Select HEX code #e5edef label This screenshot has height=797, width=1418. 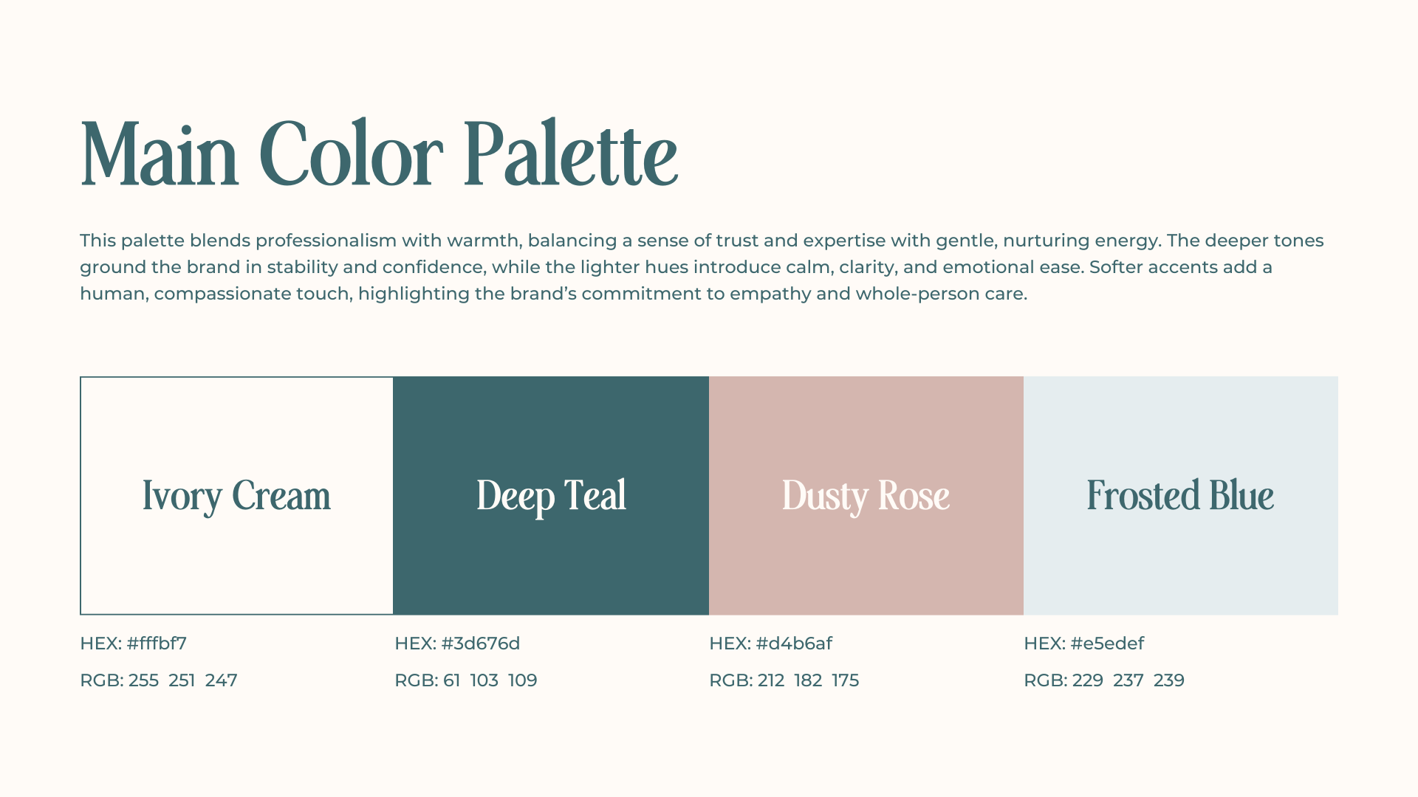1083,644
